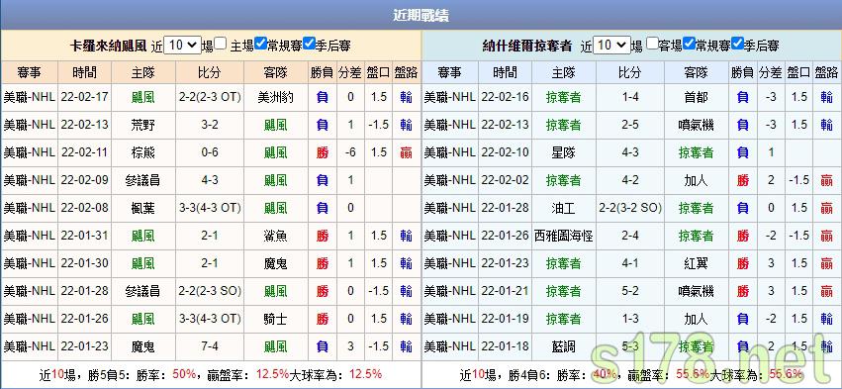Click 美聯-NHL in the 22-01-21 row

[x=450, y=291]
